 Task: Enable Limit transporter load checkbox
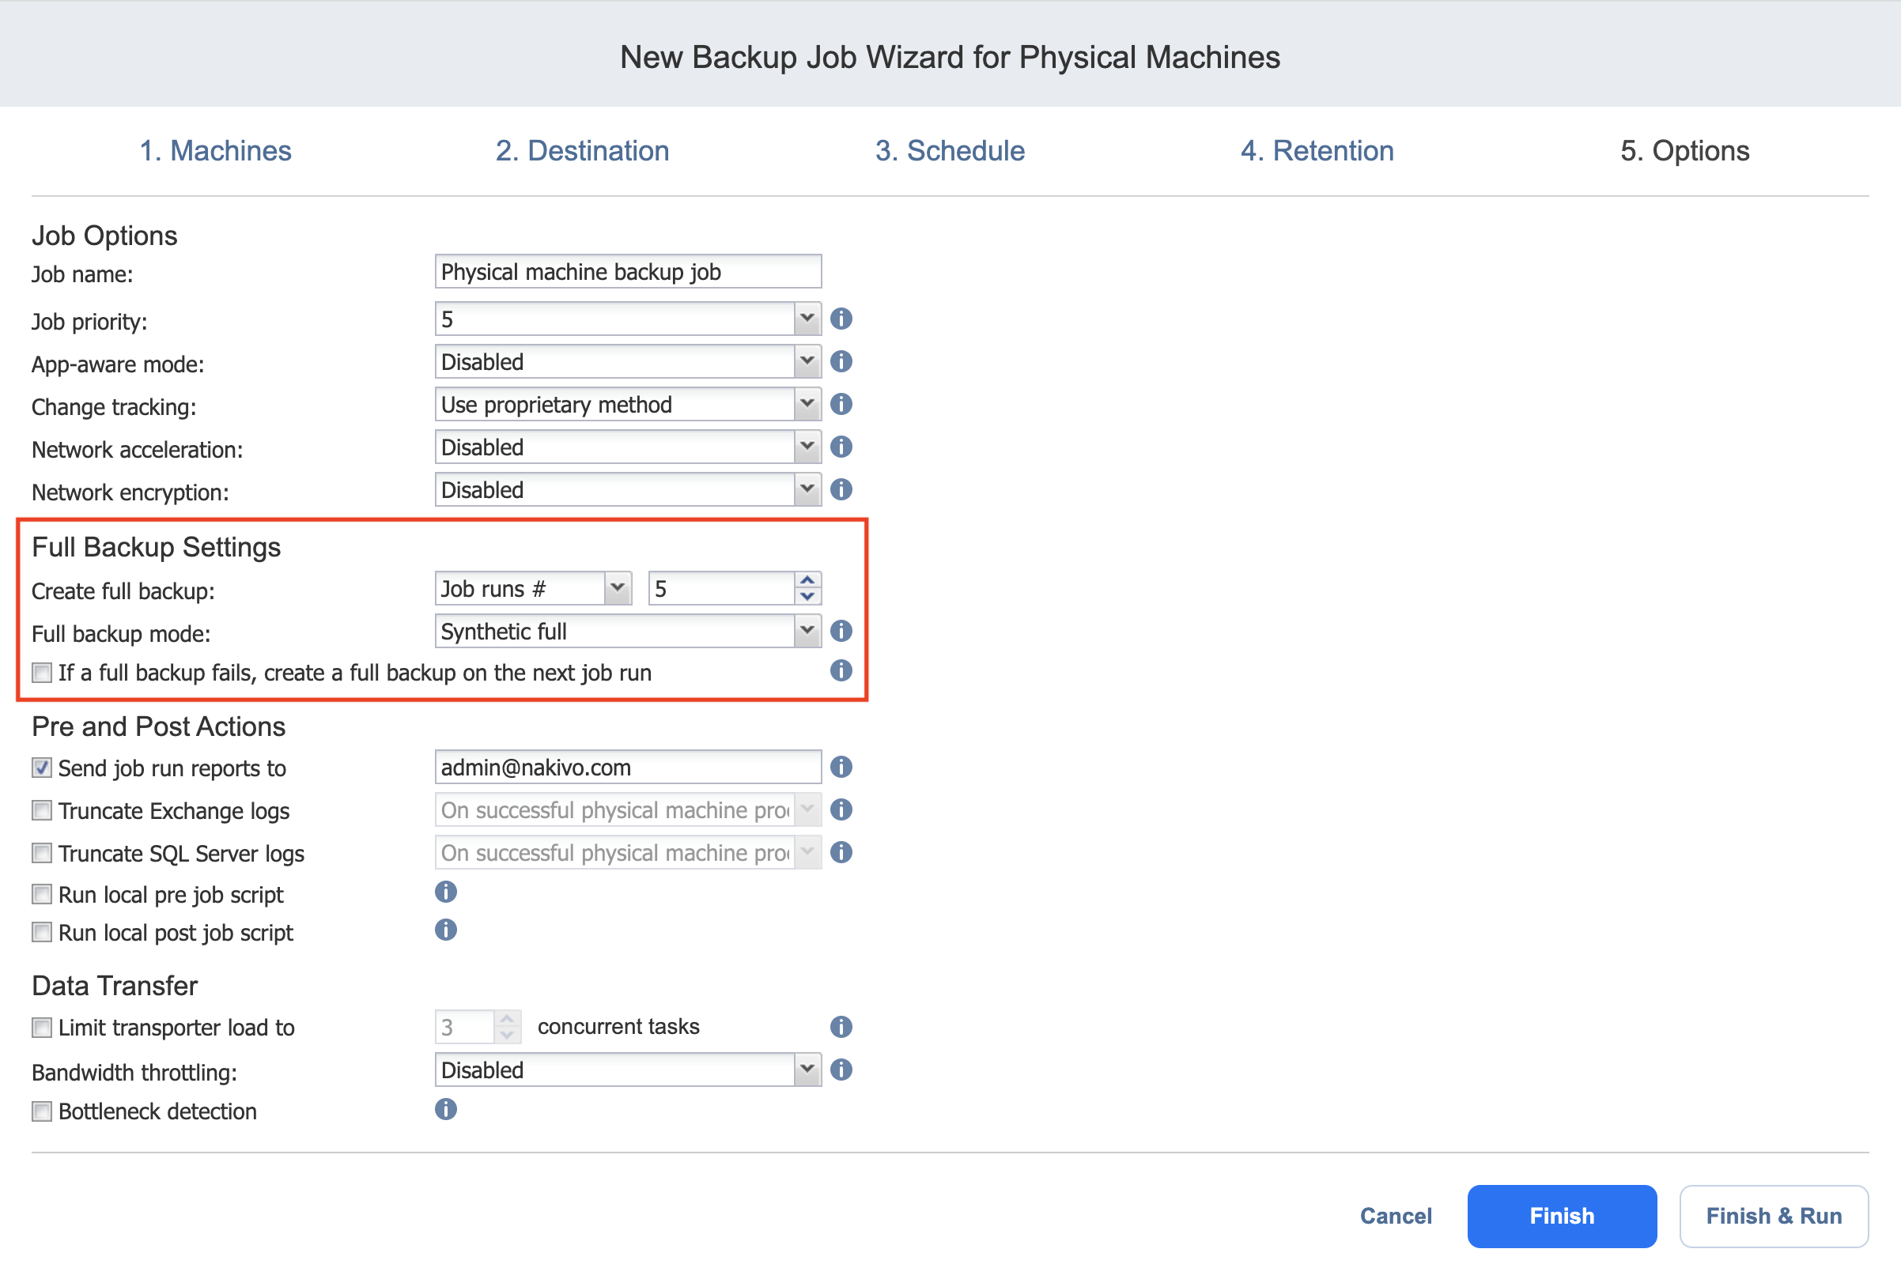[42, 1028]
